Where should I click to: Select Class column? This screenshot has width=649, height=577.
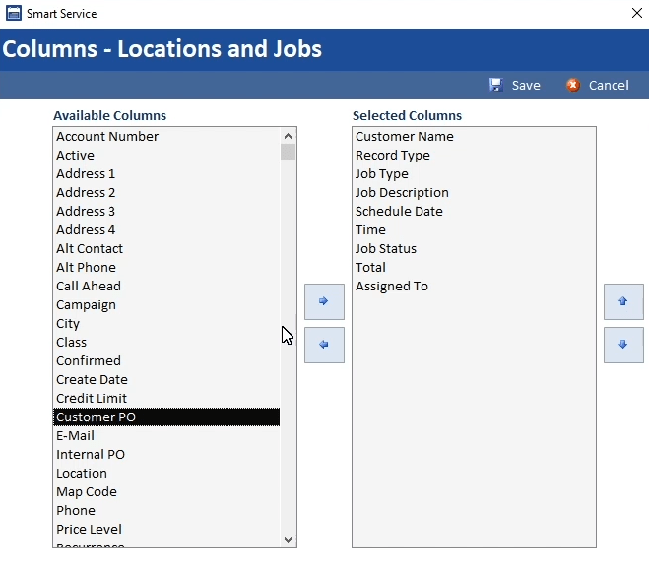(166, 342)
